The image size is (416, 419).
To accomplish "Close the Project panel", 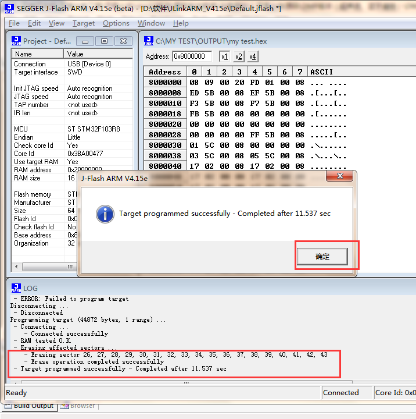I will coord(123,41).
